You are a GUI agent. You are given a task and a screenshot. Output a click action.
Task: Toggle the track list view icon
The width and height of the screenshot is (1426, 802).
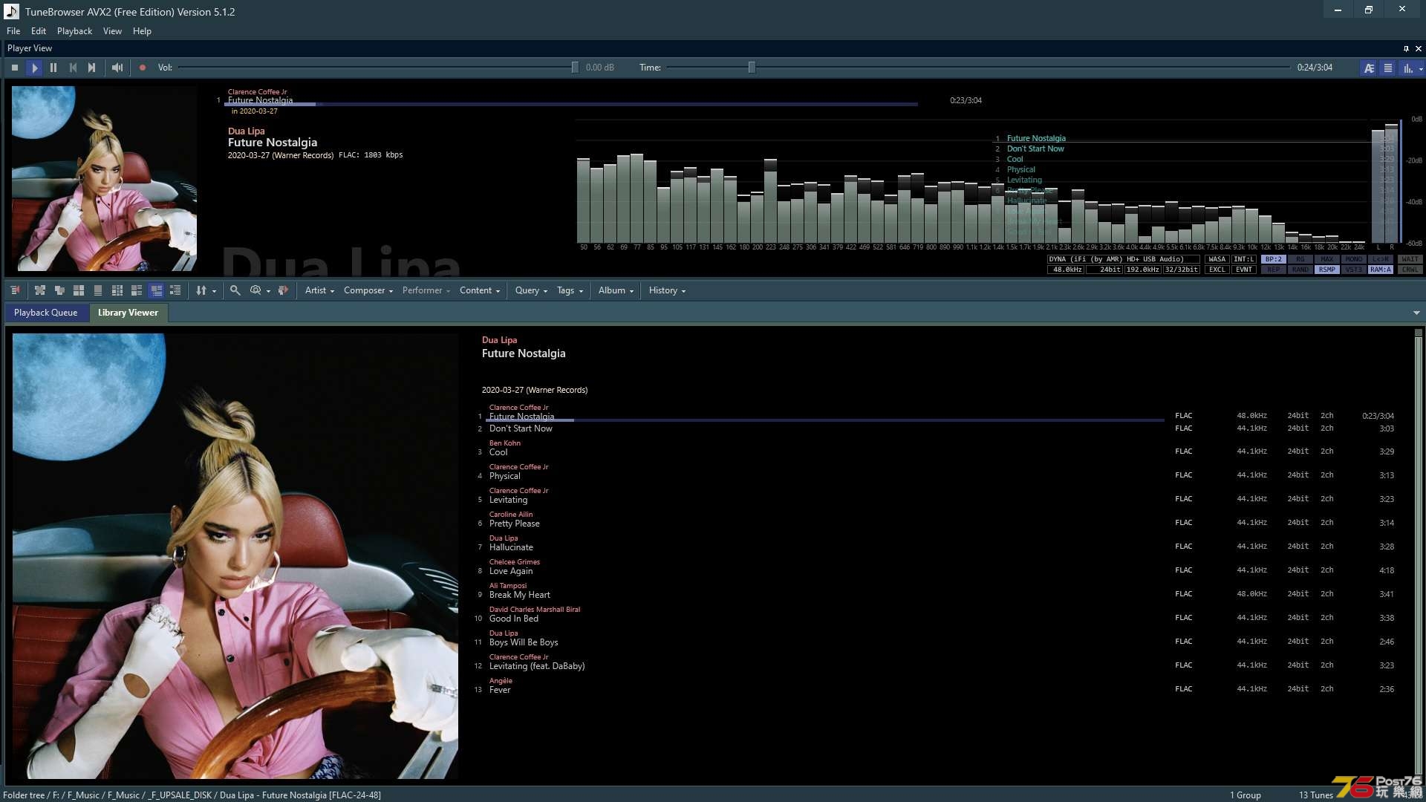coord(1387,68)
